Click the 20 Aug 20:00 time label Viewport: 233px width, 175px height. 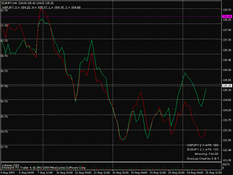(176, 173)
